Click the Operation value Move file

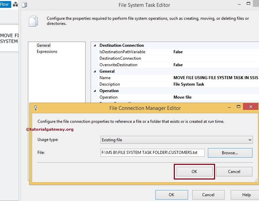182,97
